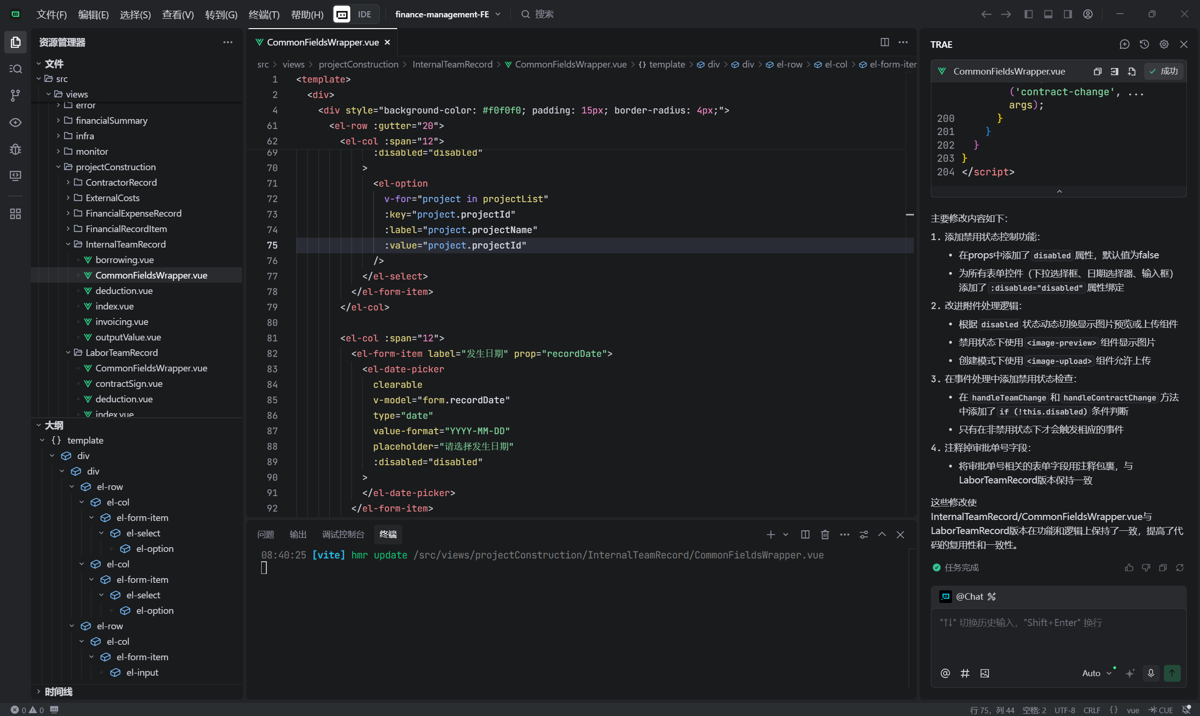Switch to the 输出 panel tab
The width and height of the screenshot is (1200, 716).
[x=298, y=534]
